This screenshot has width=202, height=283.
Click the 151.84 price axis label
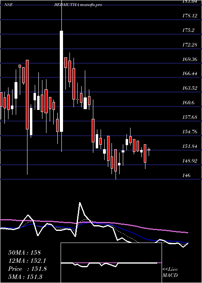click(189, 146)
